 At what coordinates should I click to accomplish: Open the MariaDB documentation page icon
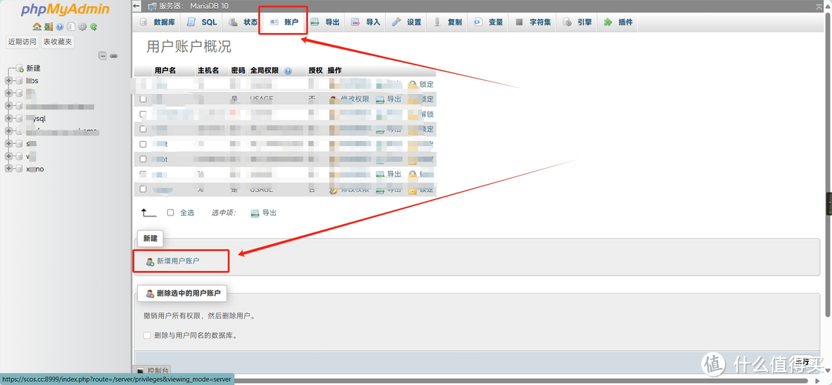[71, 26]
